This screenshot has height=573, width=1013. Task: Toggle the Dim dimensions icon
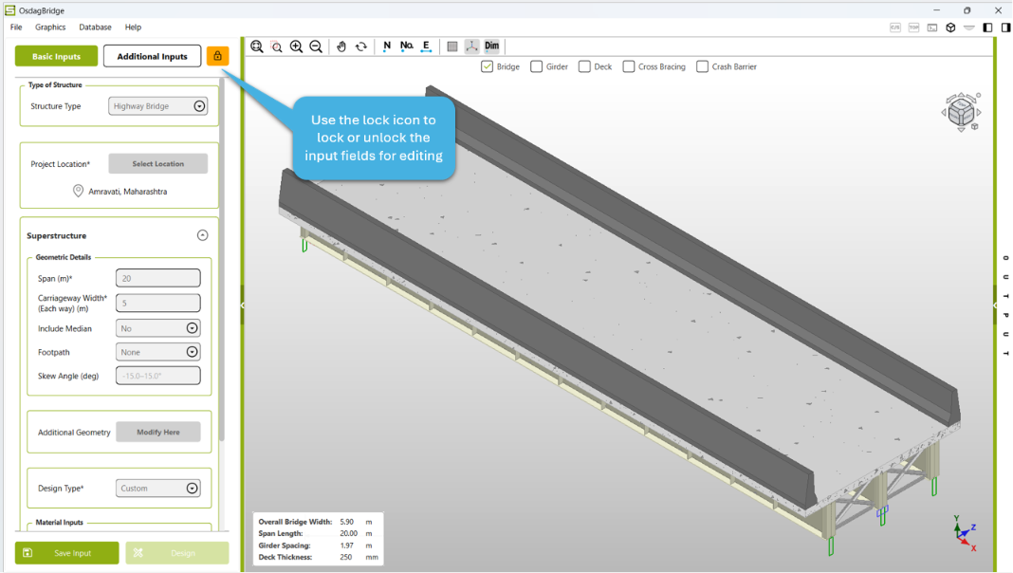tap(492, 46)
